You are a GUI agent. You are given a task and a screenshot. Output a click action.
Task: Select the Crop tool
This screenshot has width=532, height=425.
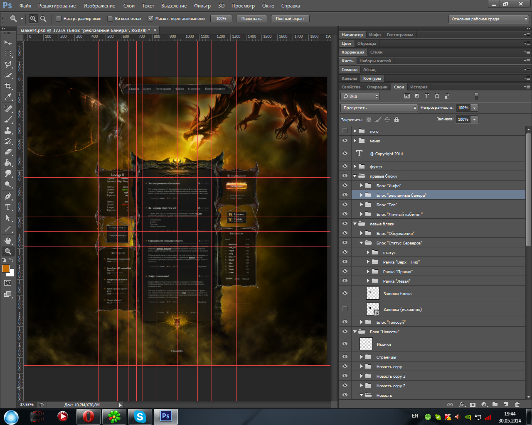[8, 86]
